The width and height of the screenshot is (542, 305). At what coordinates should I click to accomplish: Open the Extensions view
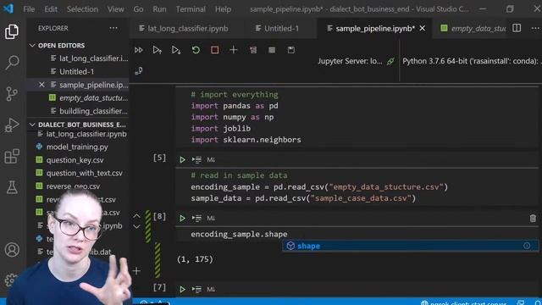click(12, 156)
